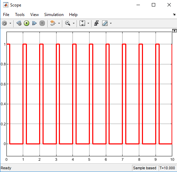
Task: Click the greyed Stop simulation button
Action: (42, 23)
